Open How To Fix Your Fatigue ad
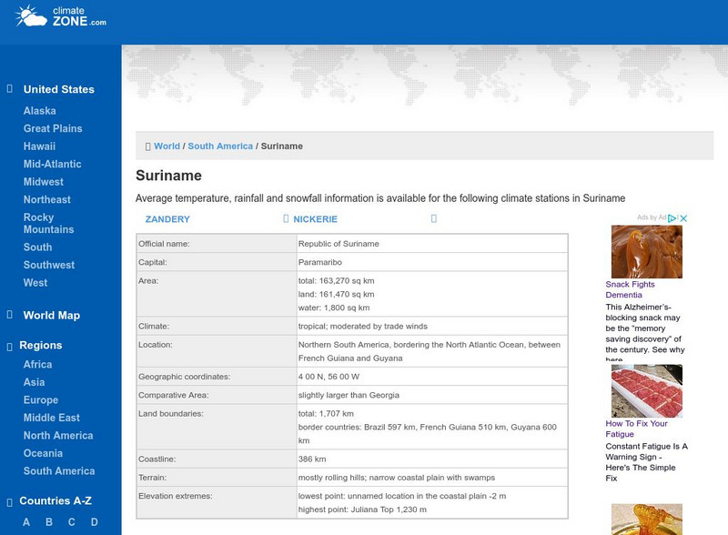The image size is (728, 535). point(636,429)
